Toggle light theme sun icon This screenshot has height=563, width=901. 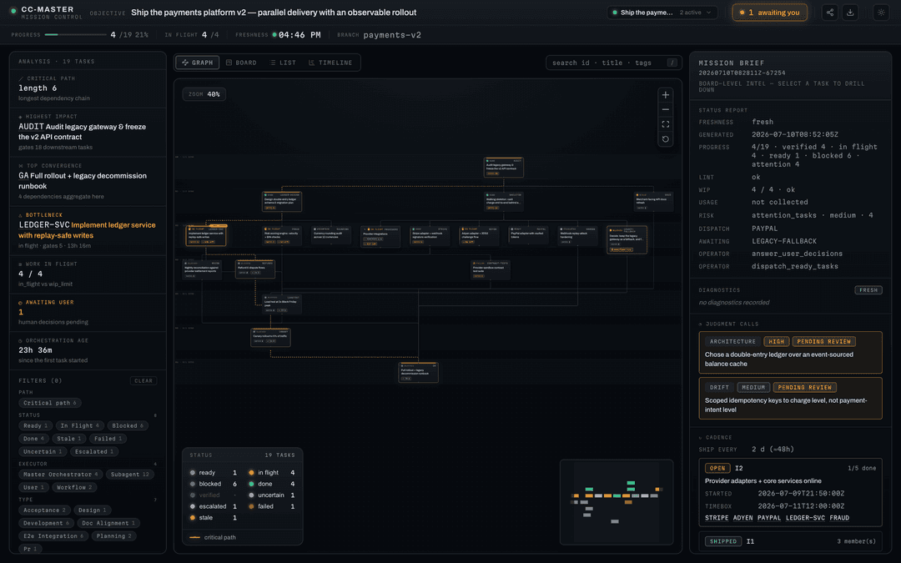point(882,12)
